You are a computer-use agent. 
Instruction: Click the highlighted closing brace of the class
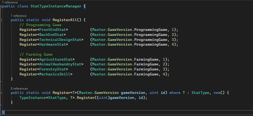coord(3,112)
